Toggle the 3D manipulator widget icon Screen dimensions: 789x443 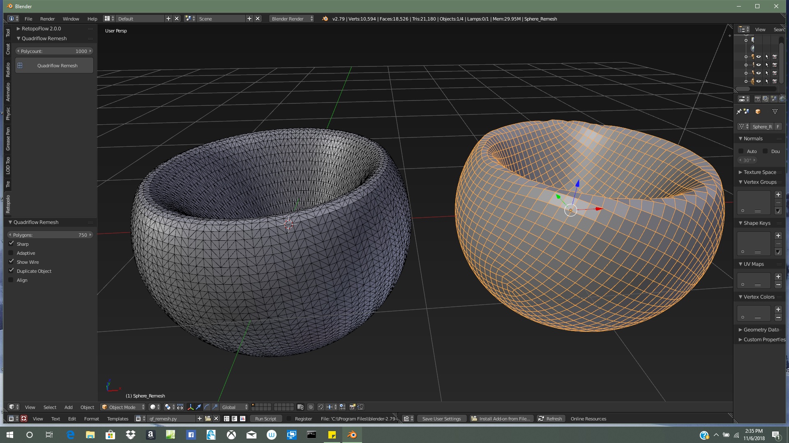(191, 407)
